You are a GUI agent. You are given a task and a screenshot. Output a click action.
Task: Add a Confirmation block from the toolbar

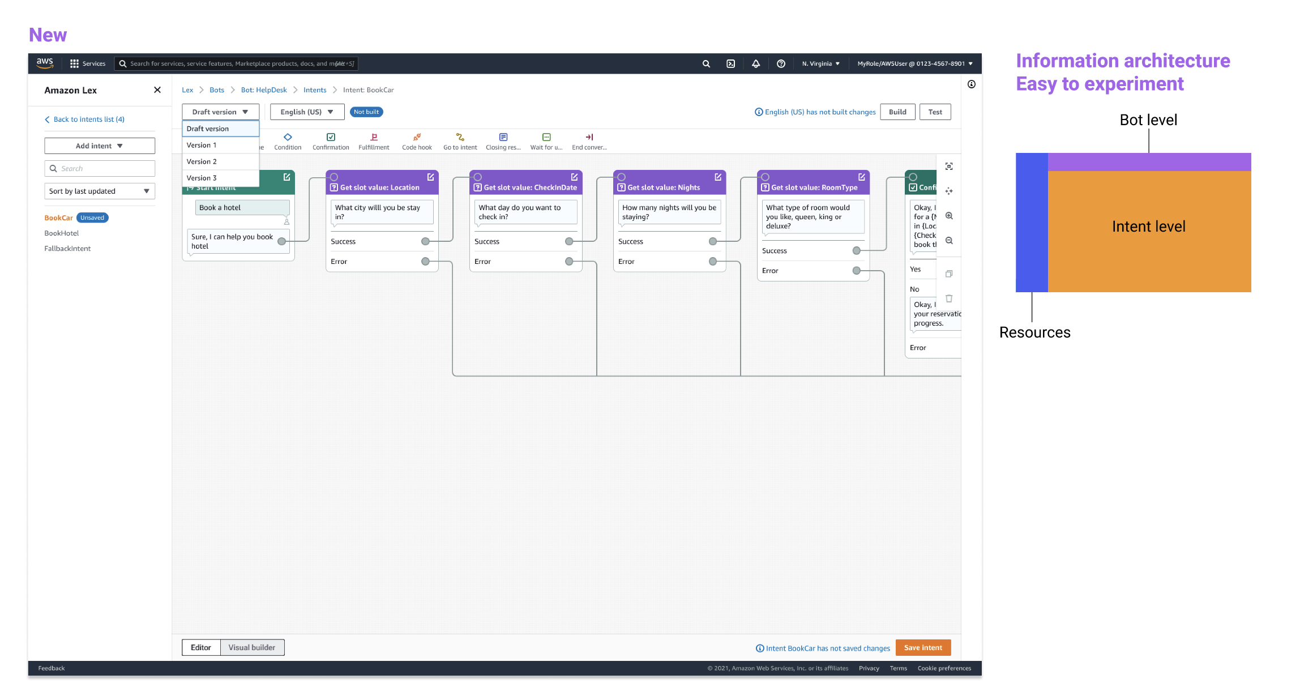pyautogui.click(x=331, y=142)
